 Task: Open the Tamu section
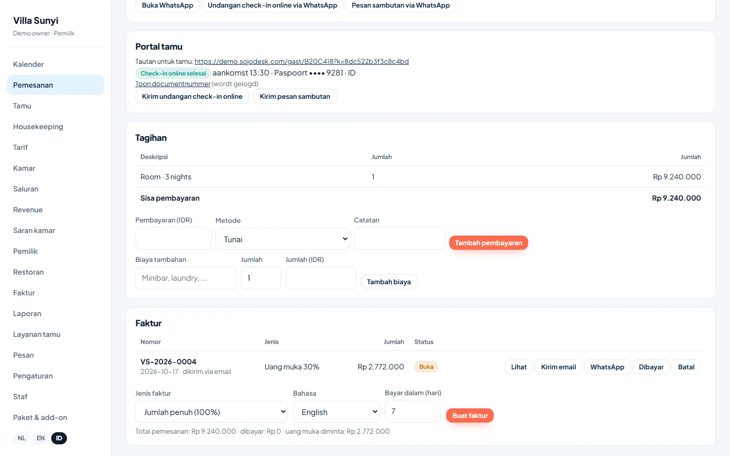[55, 106]
